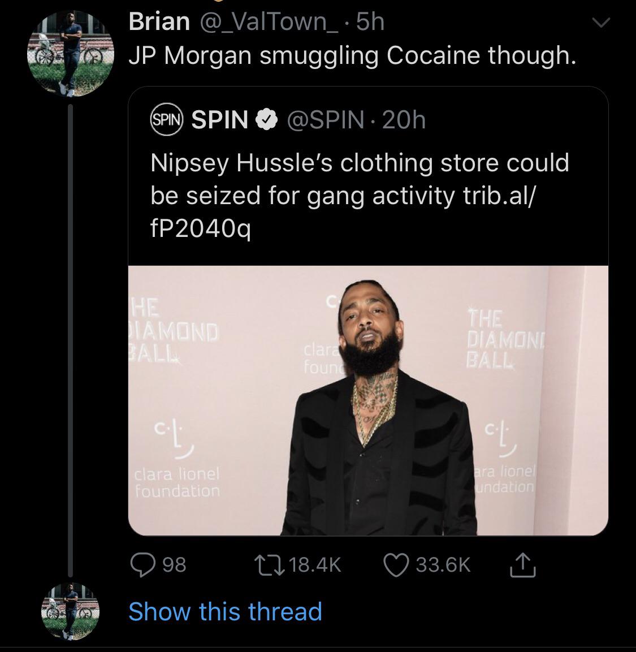Click the reply speech bubble icon

(x=142, y=564)
